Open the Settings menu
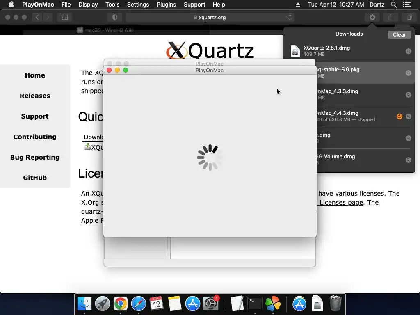 tap(138, 5)
